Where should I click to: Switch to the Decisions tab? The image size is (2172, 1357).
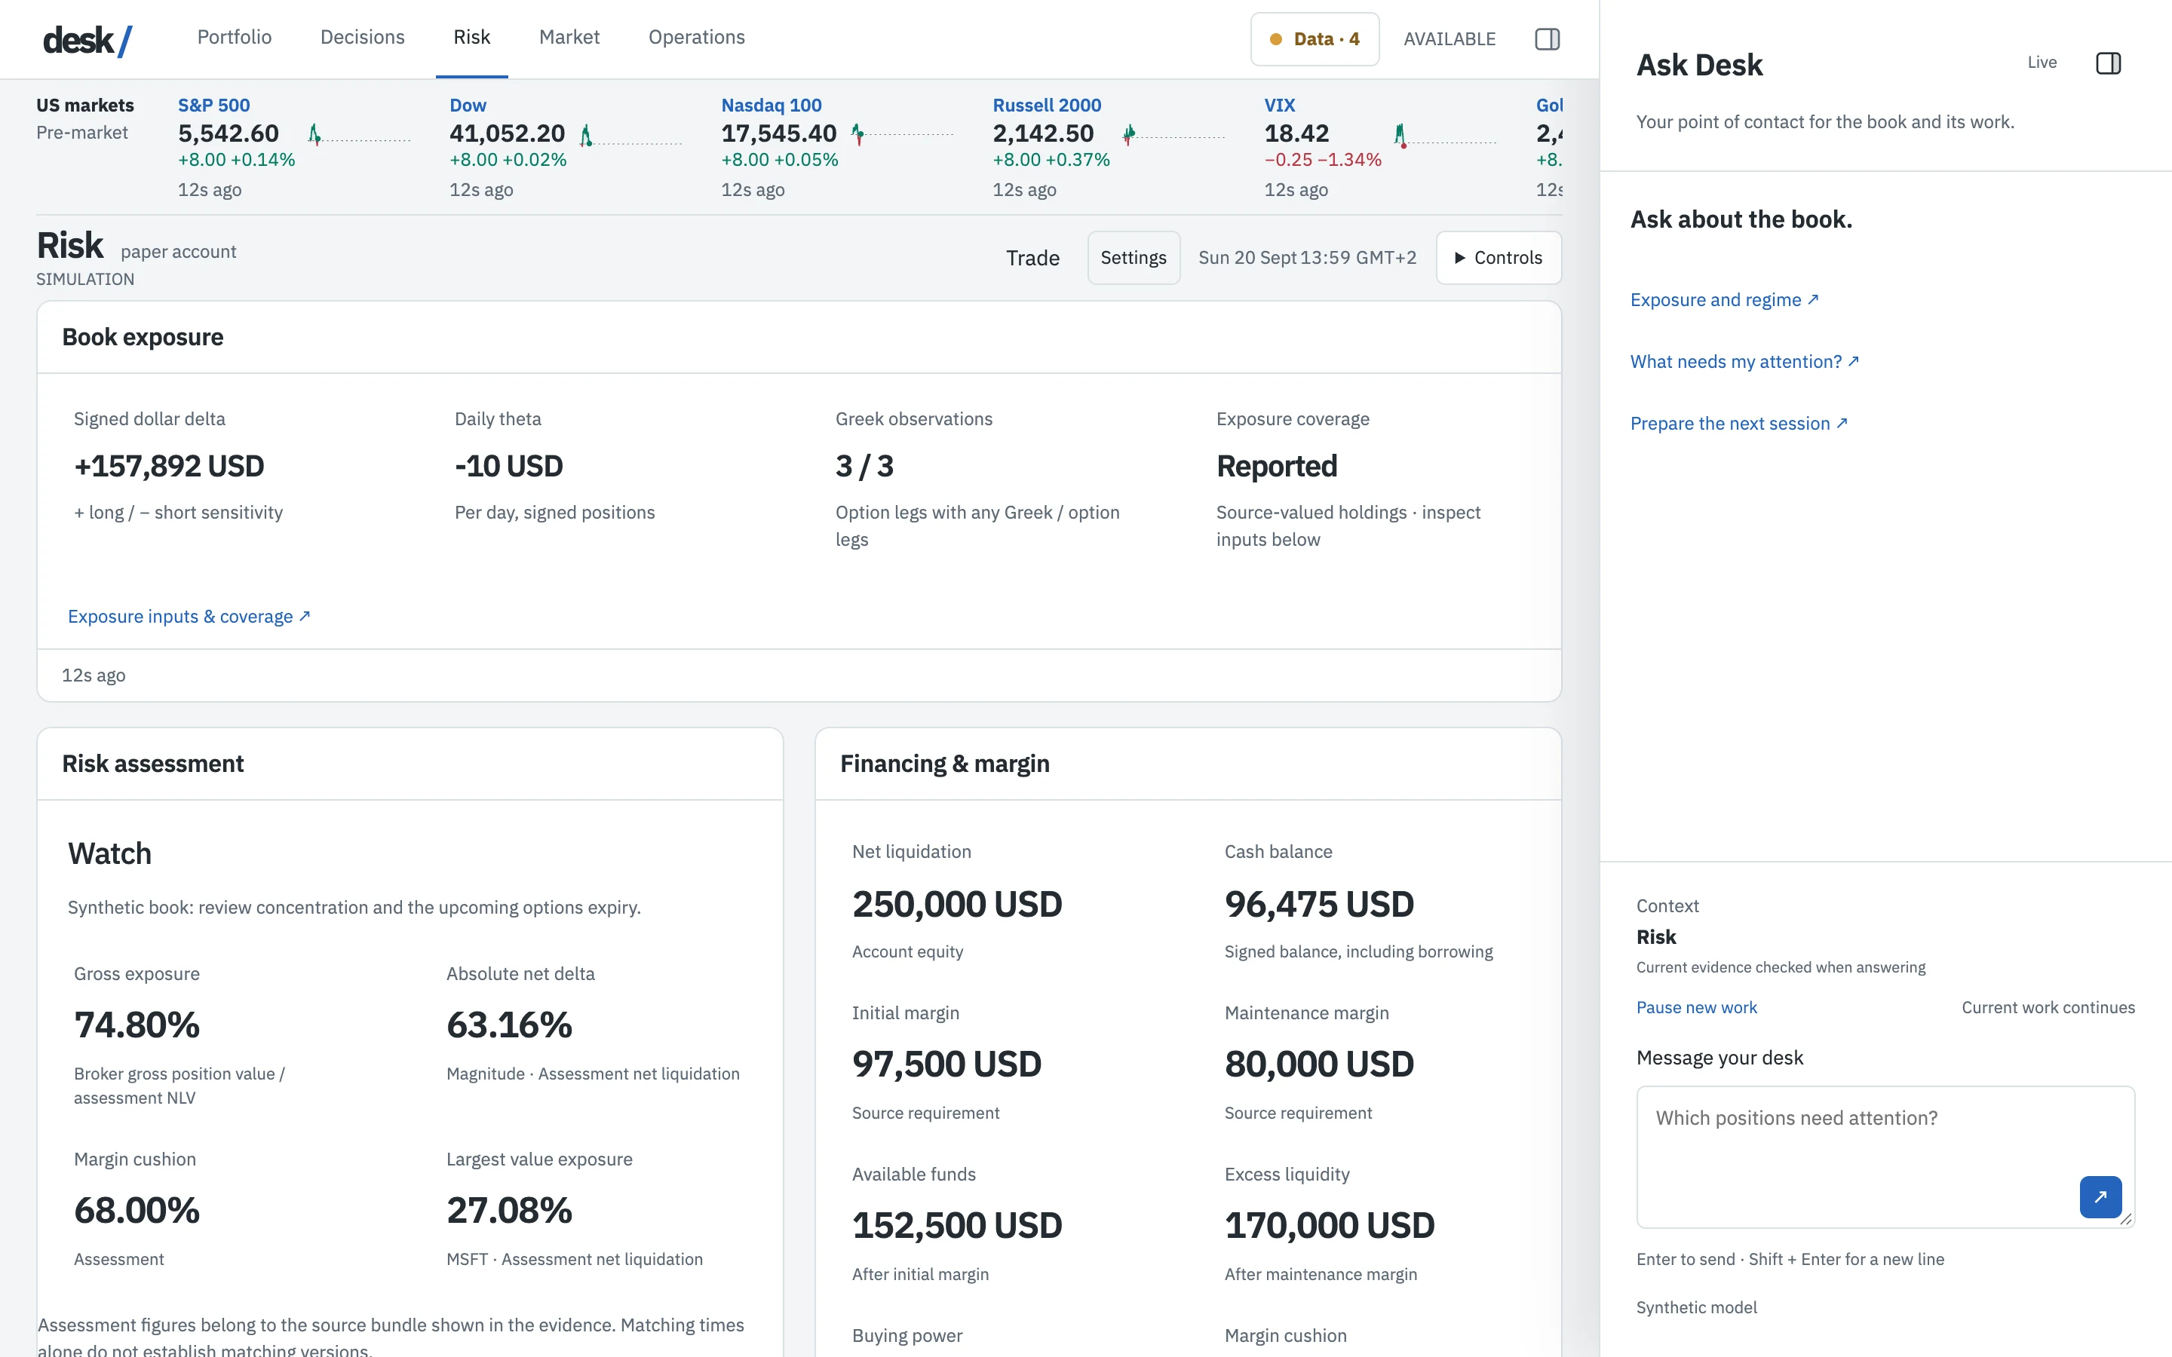pos(363,37)
